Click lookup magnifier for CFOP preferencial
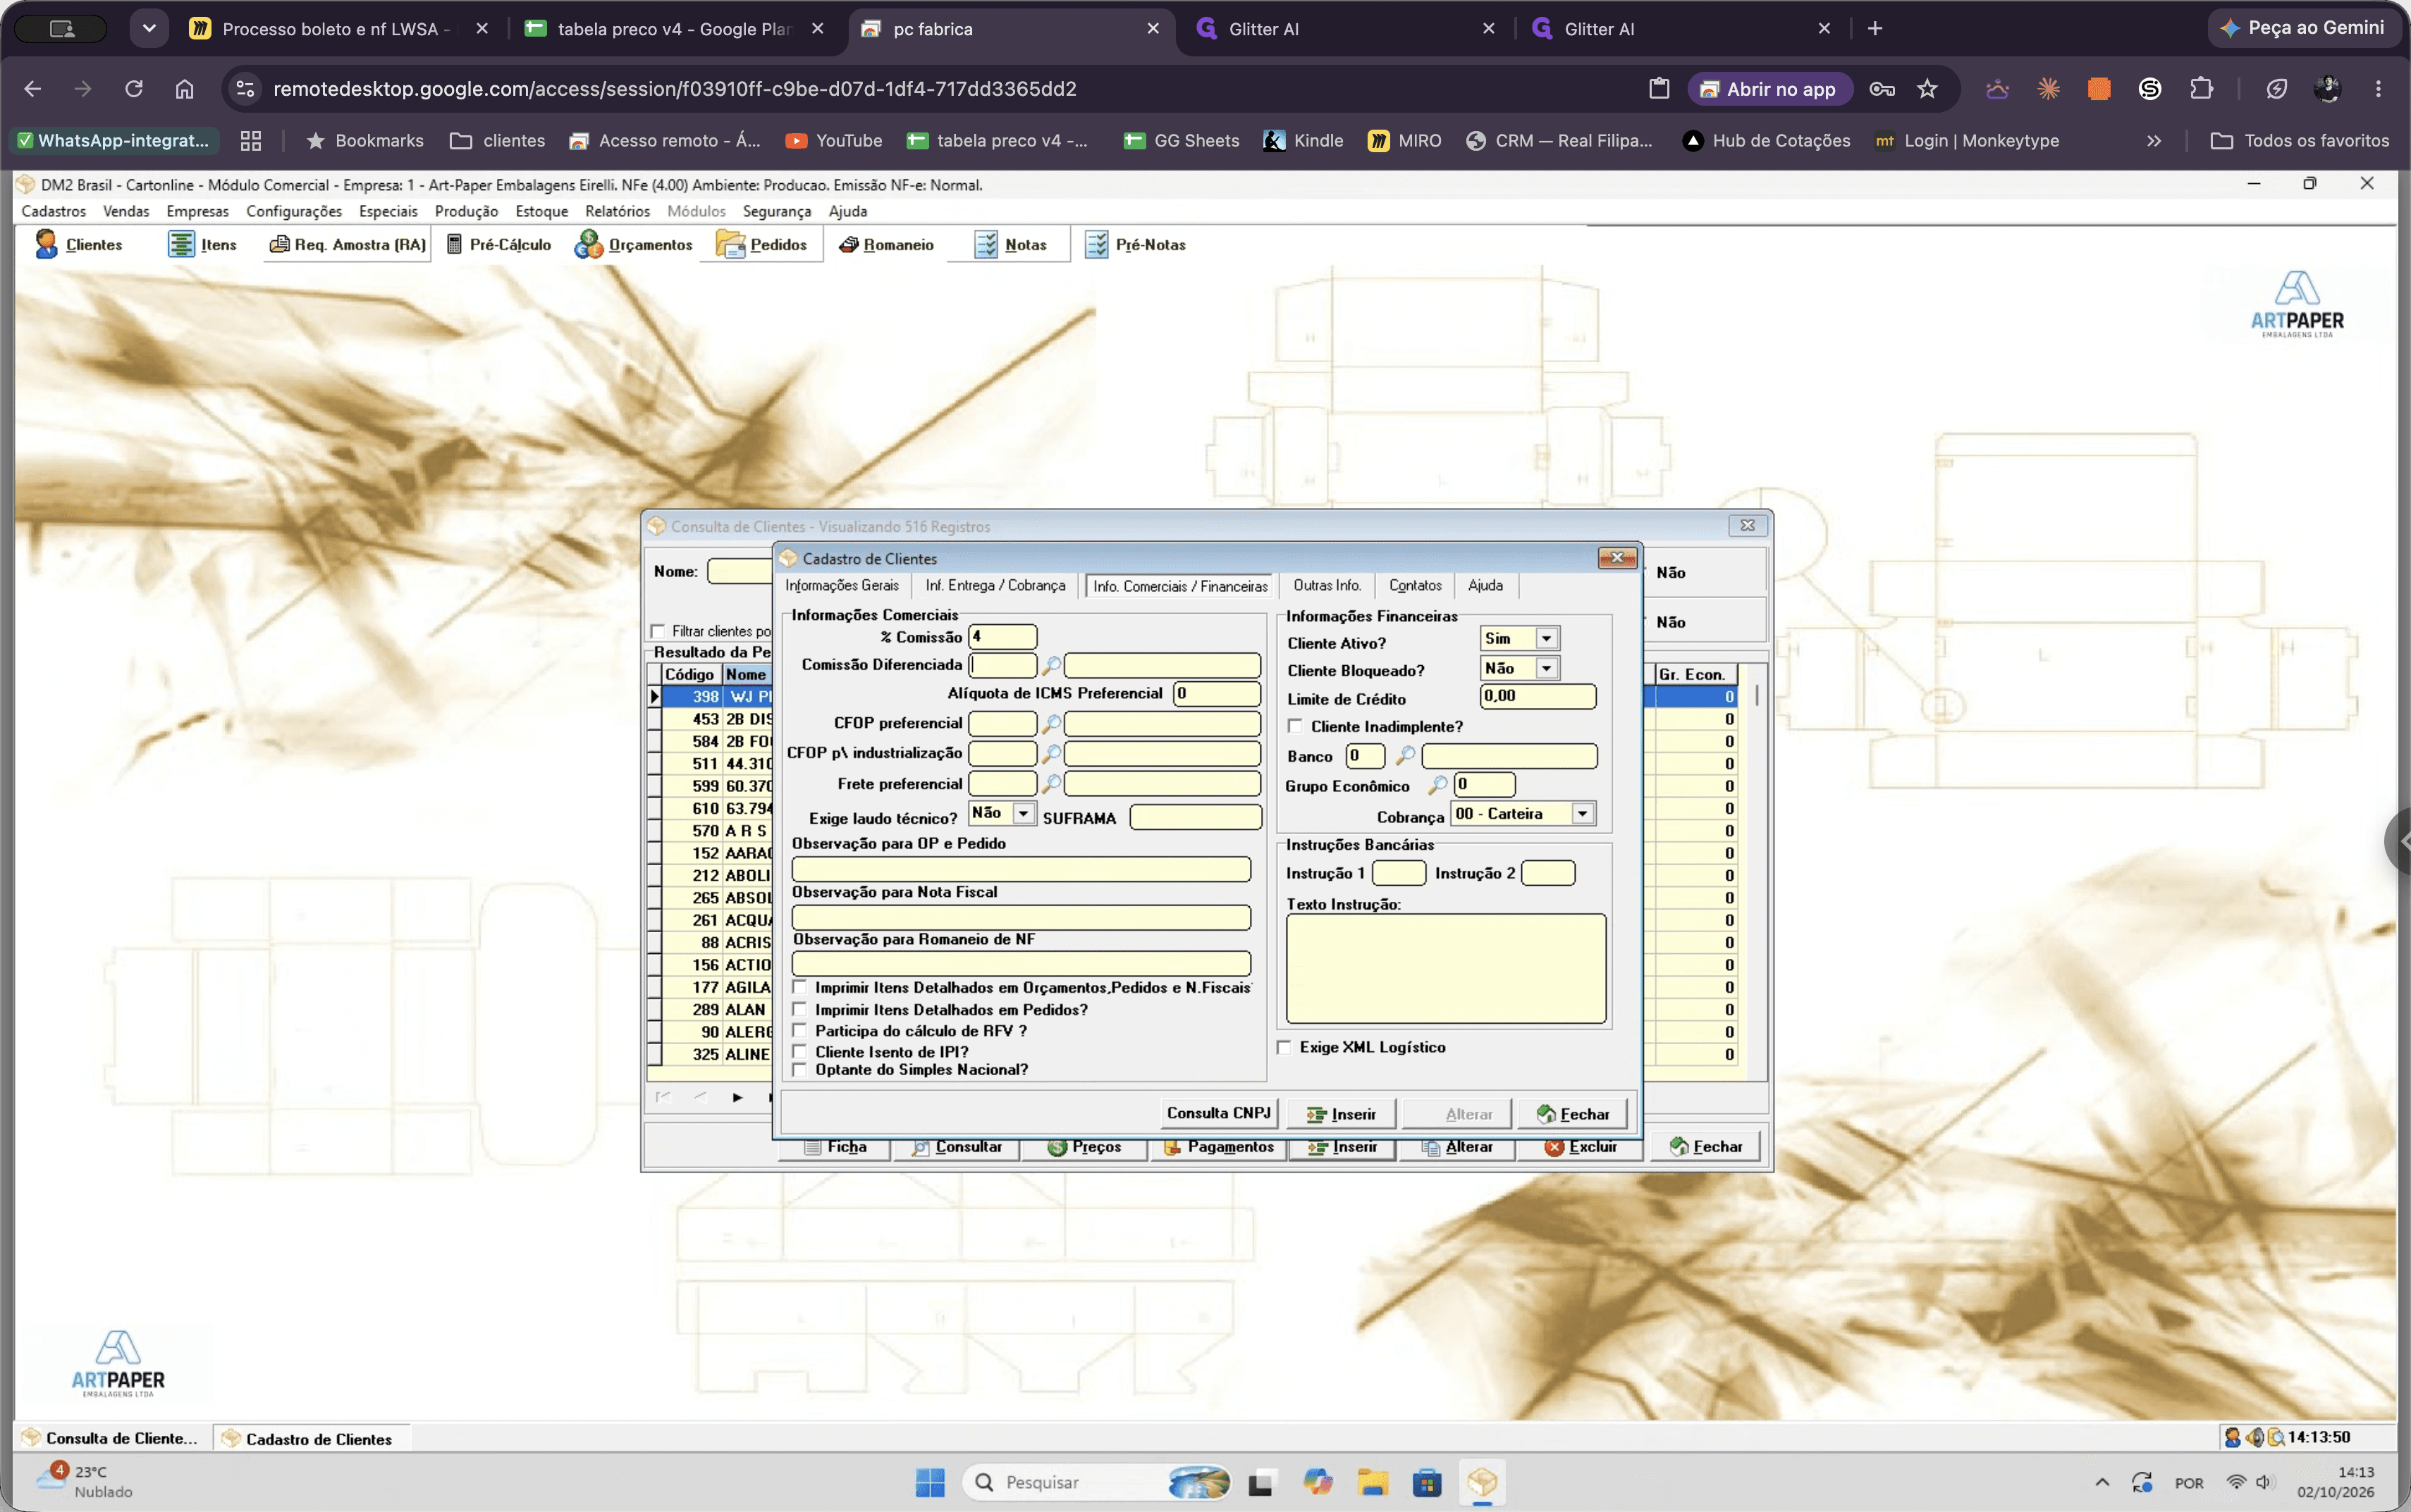The width and height of the screenshot is (2411, 1512). [x=1050, y=723]
